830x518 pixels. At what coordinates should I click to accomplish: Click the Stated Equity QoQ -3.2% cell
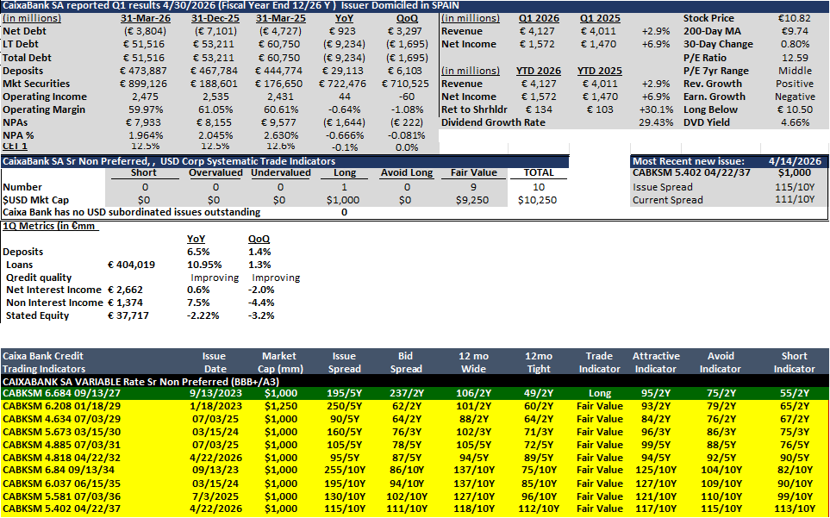coord(261,315)
